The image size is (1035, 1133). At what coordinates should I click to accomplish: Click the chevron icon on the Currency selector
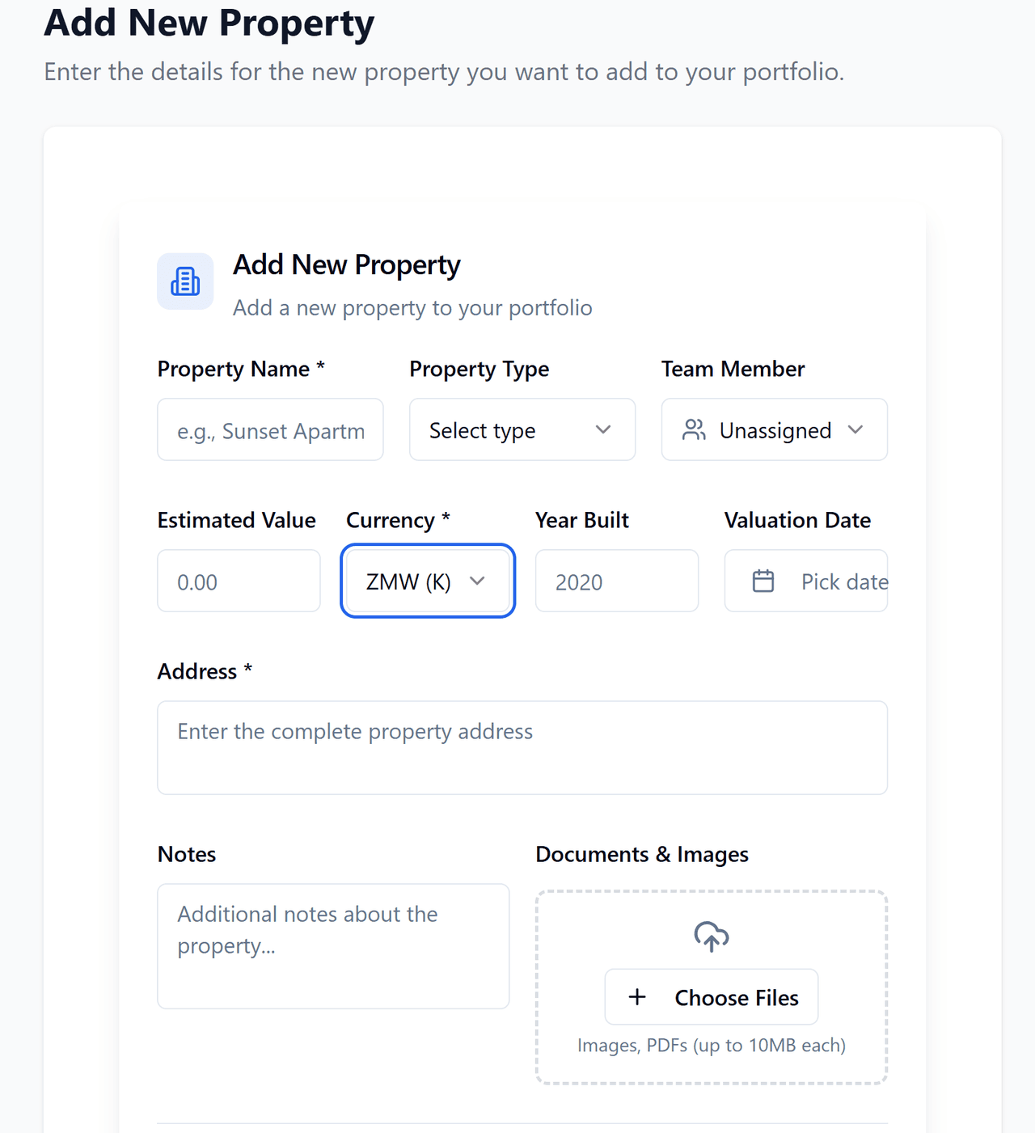477,581
